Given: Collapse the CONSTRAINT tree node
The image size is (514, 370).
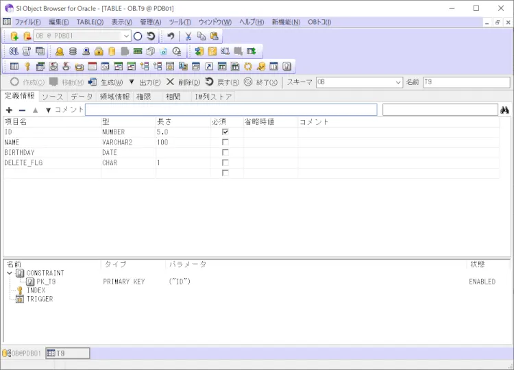Looking at the screenshot, I should coord(9,273).
